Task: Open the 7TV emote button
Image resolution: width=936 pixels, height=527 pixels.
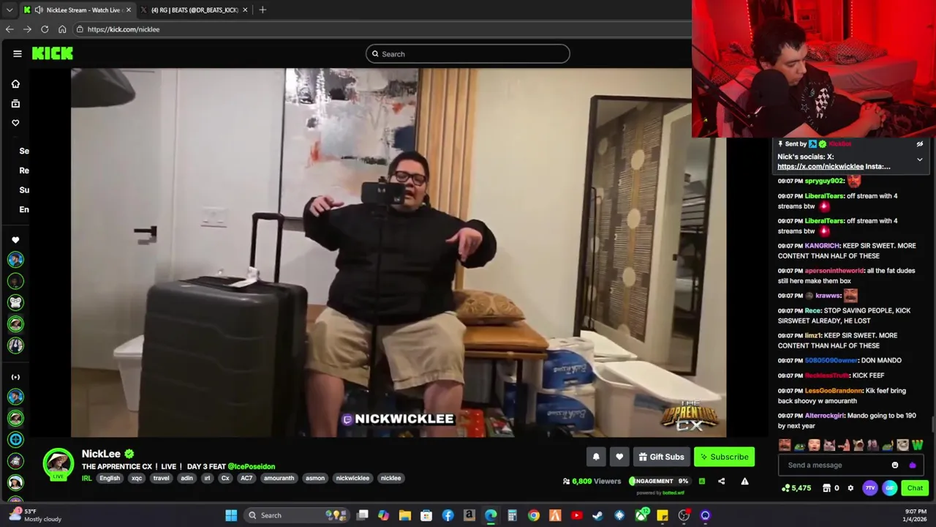Action: 870,488
